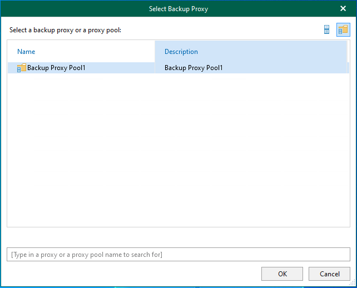Viewport: 357px width, 288px height.
Task: Click the divider between Name and Description headers
Action: tap(155, 52)
